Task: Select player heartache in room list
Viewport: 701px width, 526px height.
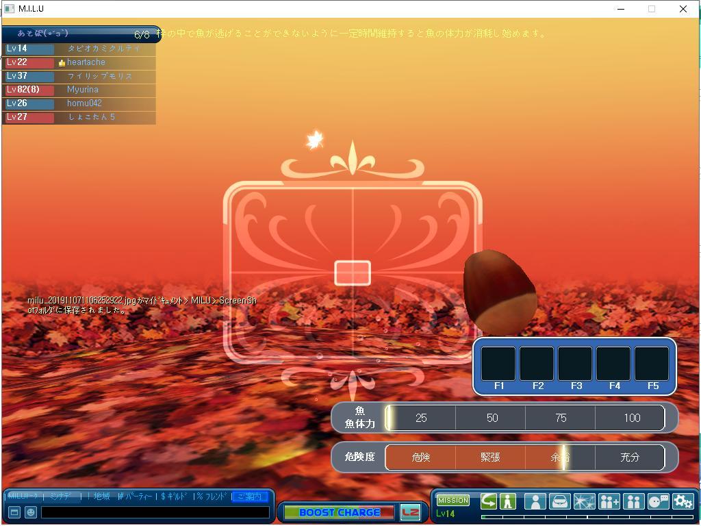Action: [x=79, y=62]
